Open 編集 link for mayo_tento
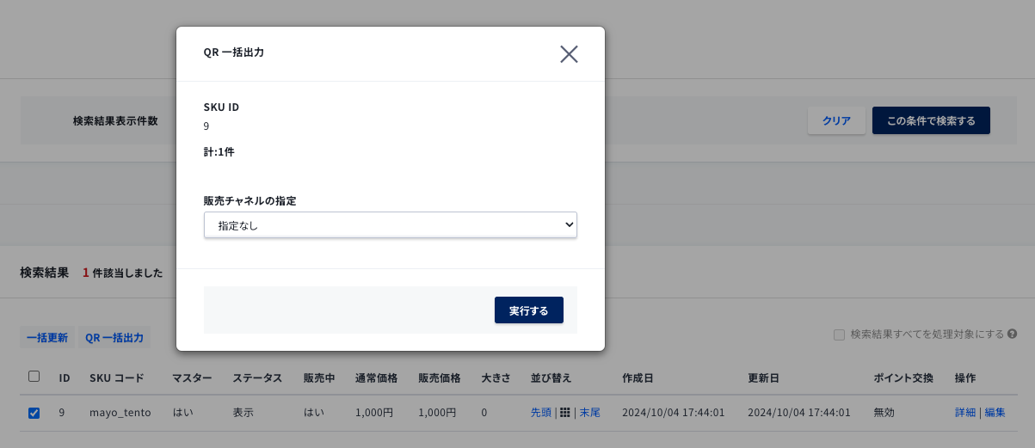This screenshot has height=448, width=1035. pos(995,413)
